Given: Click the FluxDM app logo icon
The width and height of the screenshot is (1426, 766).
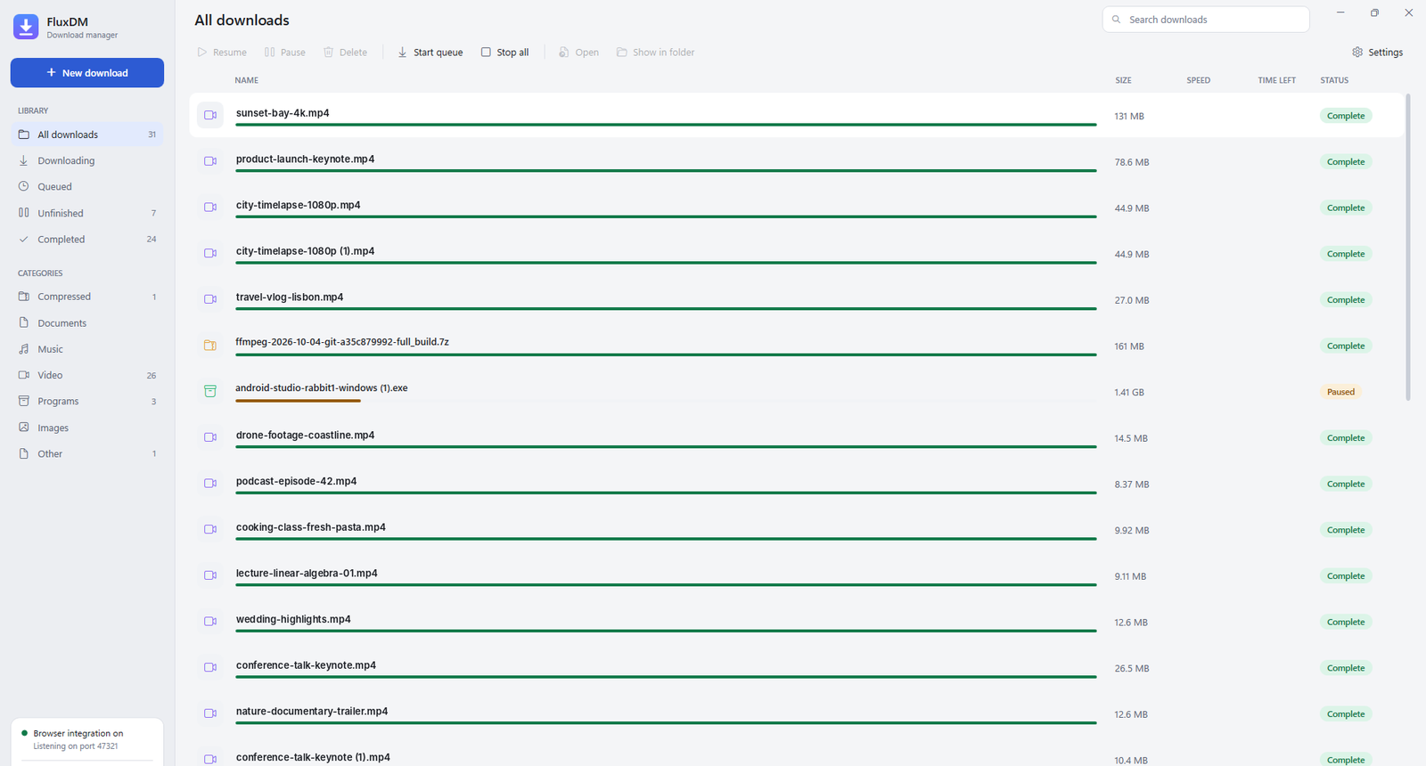Looking at the screenshot, I should [x=26, y=27].
